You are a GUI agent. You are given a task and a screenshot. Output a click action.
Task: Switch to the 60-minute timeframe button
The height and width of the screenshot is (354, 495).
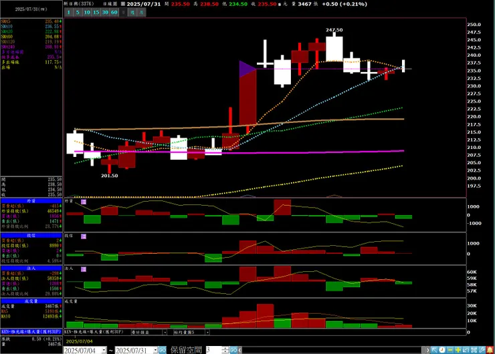[x=114, y=12]
